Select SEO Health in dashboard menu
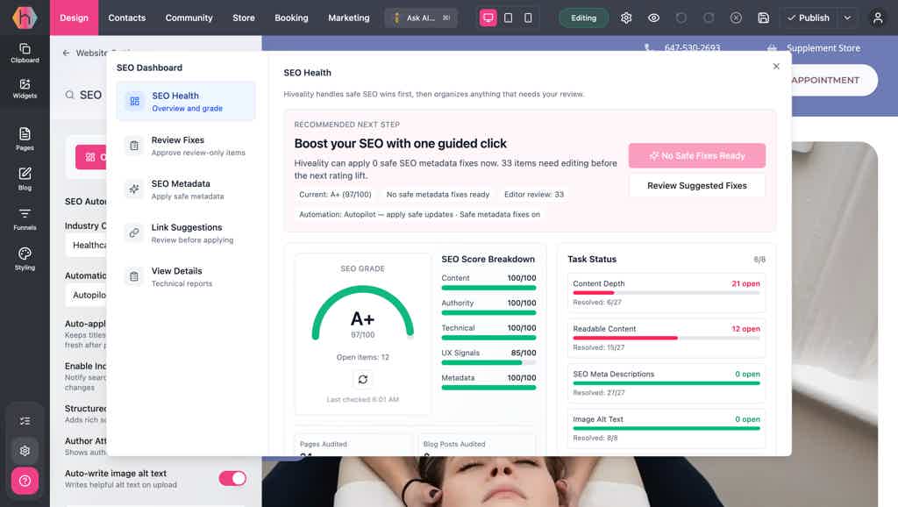The width and height of the screenshot is (898, 507). (186, 102)
